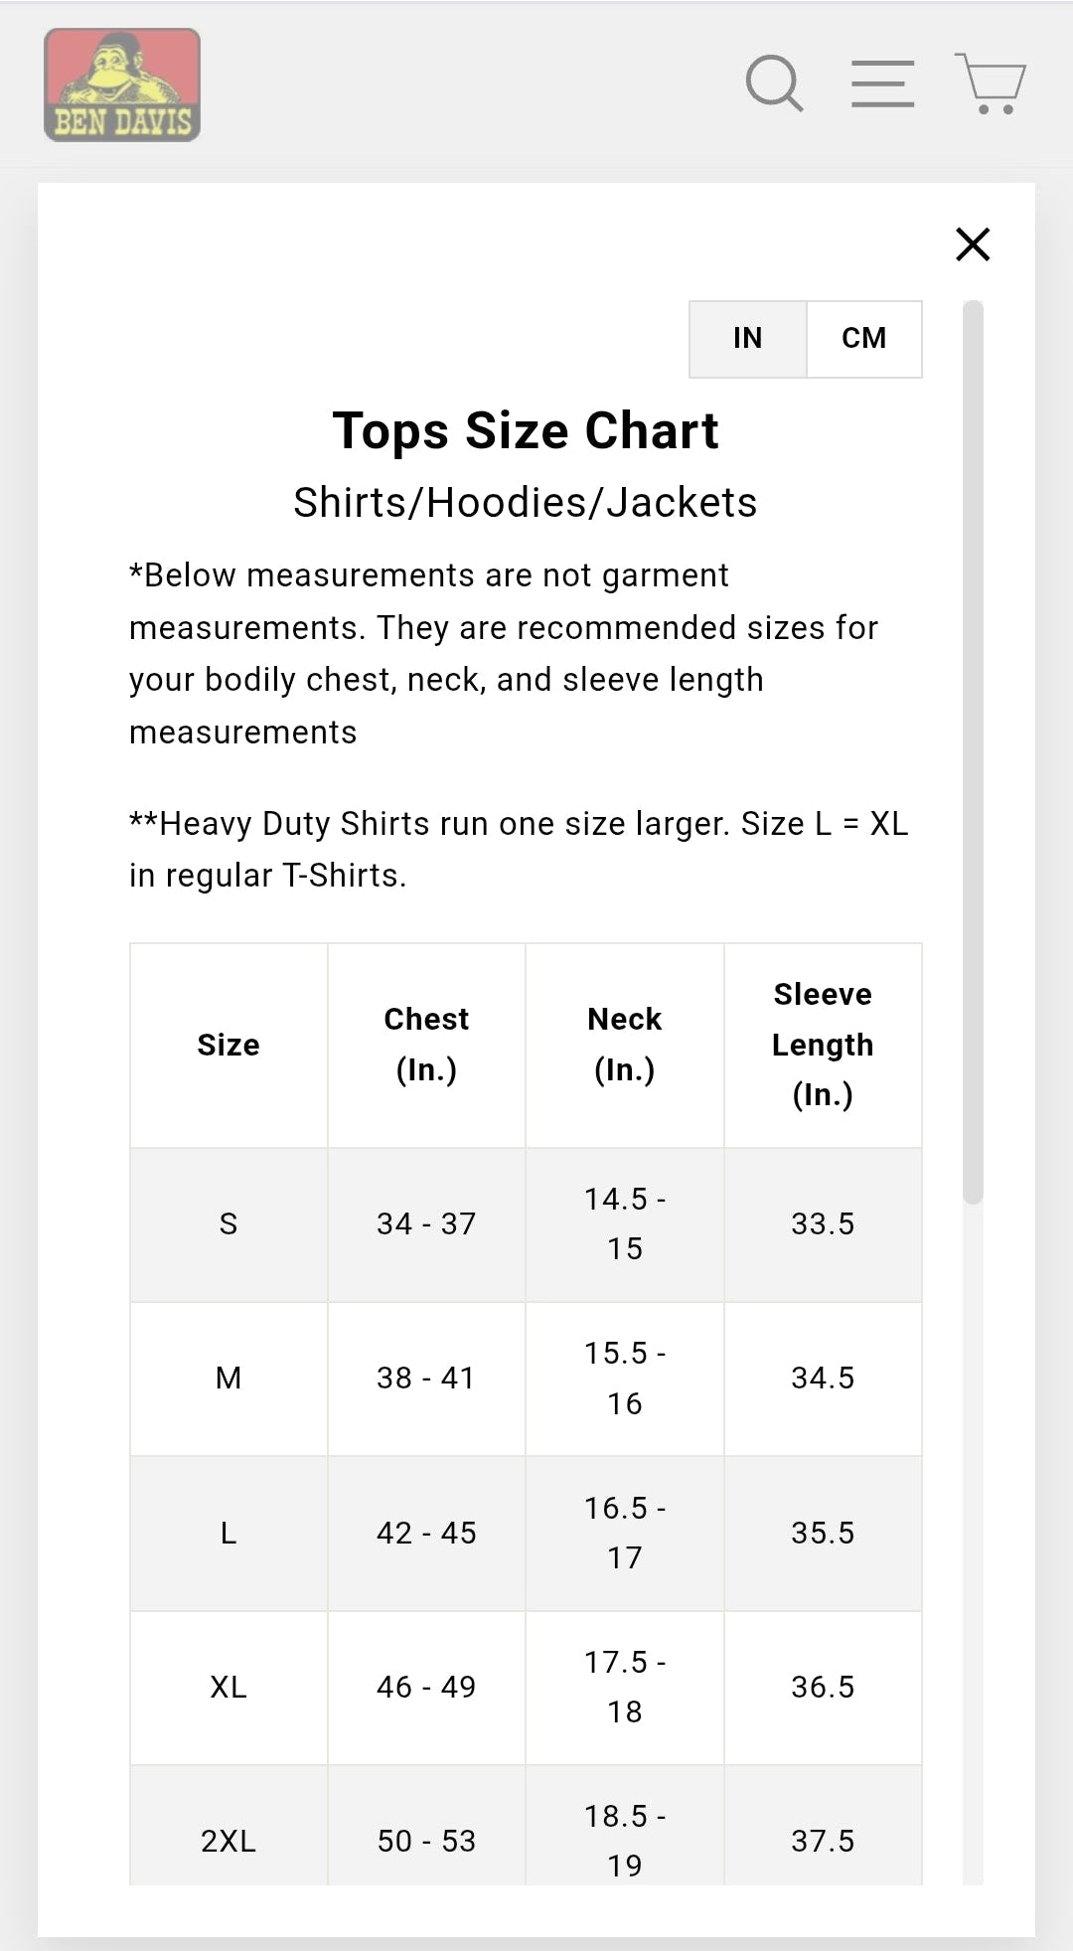Select the Sleeve Length (In.) header
This screenshot has width=1073, height=1951.
tap(823, 1045)
